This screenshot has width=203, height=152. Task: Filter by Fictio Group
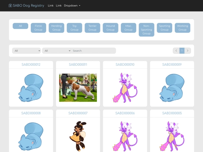38,28
